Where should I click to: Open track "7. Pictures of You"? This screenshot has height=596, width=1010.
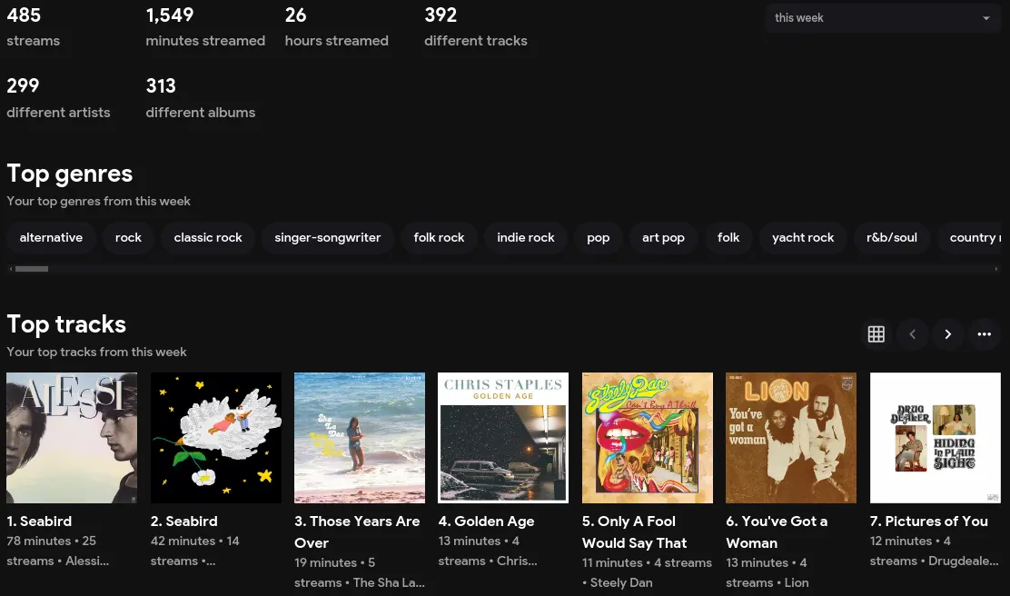929,521
